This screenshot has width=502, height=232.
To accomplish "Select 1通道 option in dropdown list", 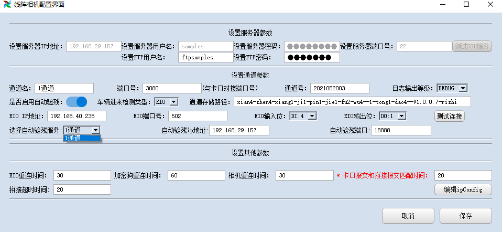I will pyautogui.click(x=82, y=138).
